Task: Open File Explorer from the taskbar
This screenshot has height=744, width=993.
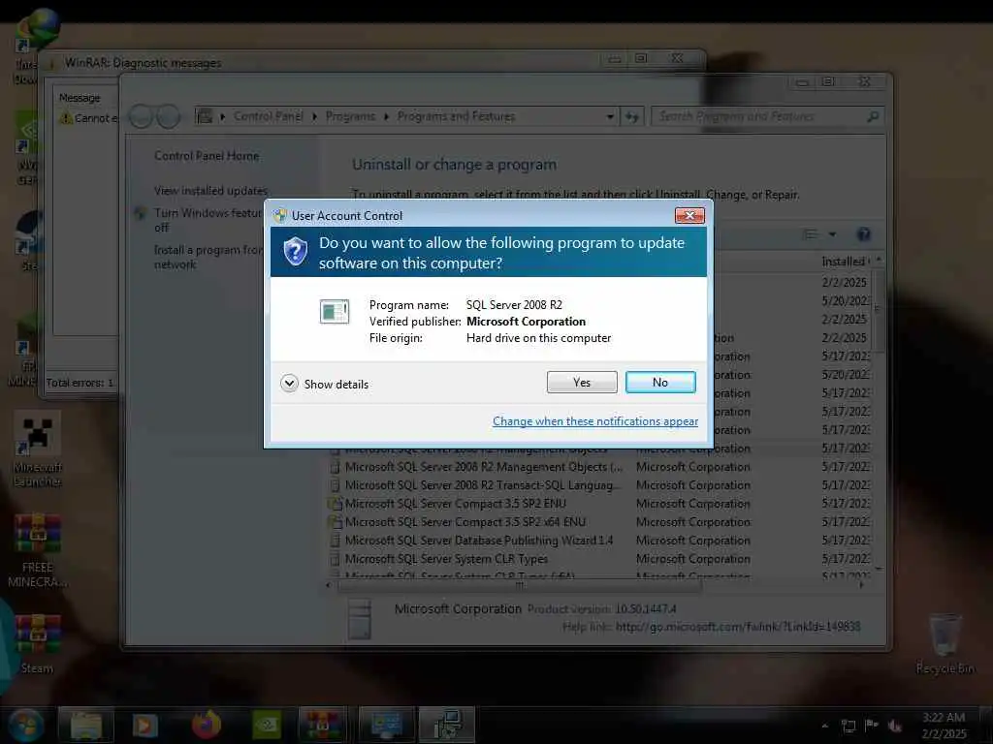Action: (86, 725)
